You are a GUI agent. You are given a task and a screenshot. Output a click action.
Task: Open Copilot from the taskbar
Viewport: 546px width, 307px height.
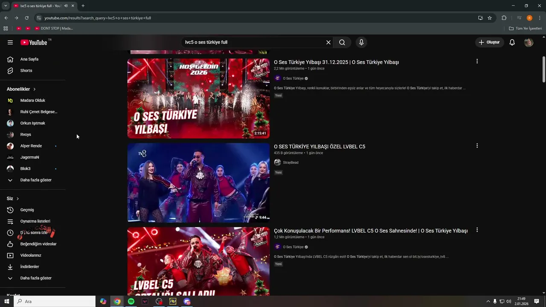pos(103,301)
